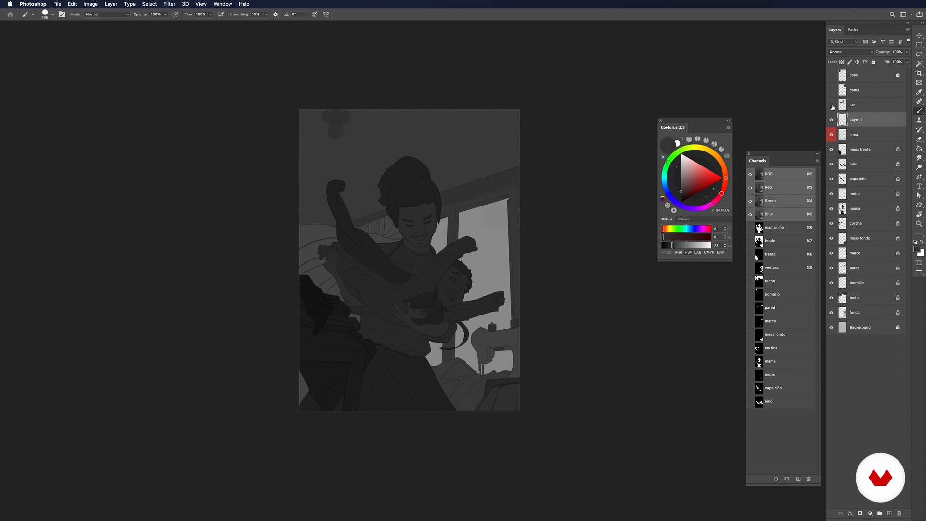Image resolution: width=926 pixels, height=521 pixels.
Task: Click the Horizontal Type tool
Action: point(919,186)
